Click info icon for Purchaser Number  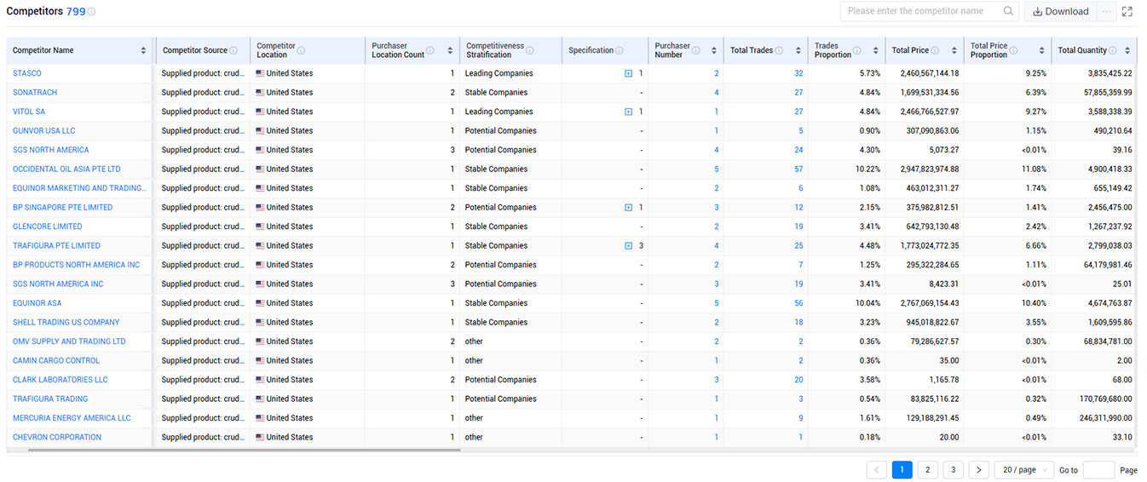pos(696,50)
